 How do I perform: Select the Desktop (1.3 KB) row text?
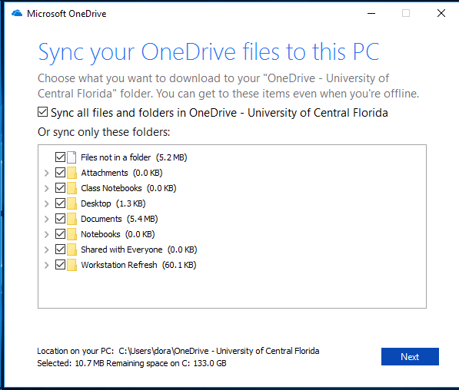click(113, 203)
